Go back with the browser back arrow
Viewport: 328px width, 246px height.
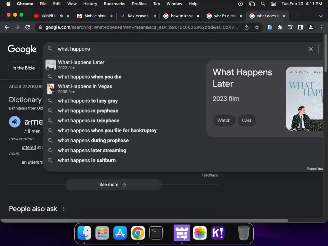tap(7, 27)
